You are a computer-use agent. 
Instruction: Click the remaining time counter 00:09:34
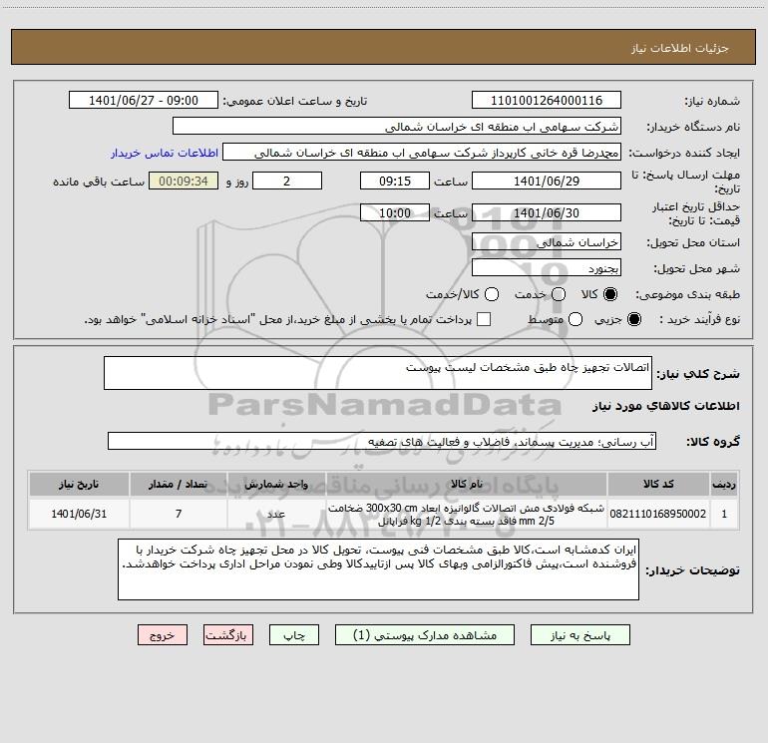pos(184,181)
